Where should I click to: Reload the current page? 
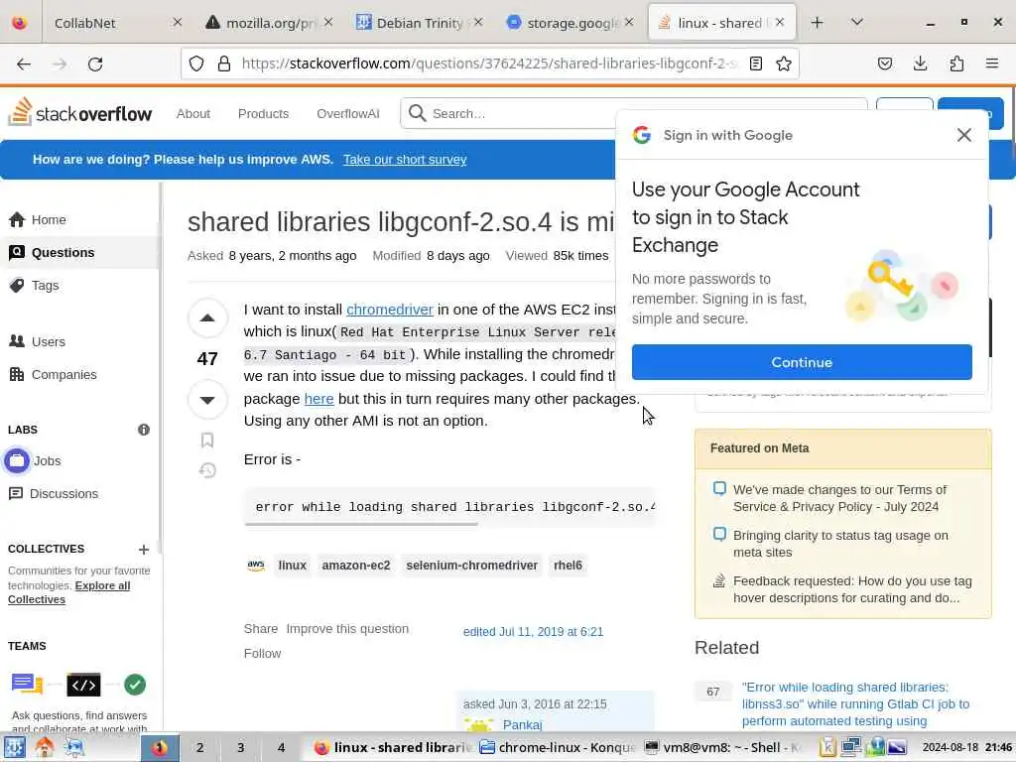(95, 63)
